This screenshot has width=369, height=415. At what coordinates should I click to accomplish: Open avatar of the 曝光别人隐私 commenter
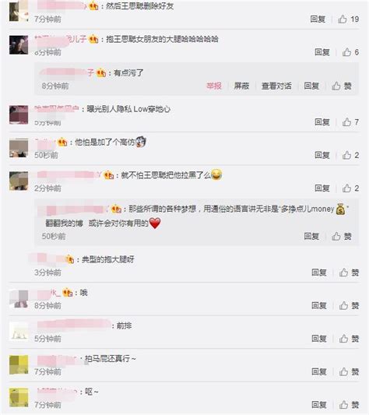pos(19,114)
